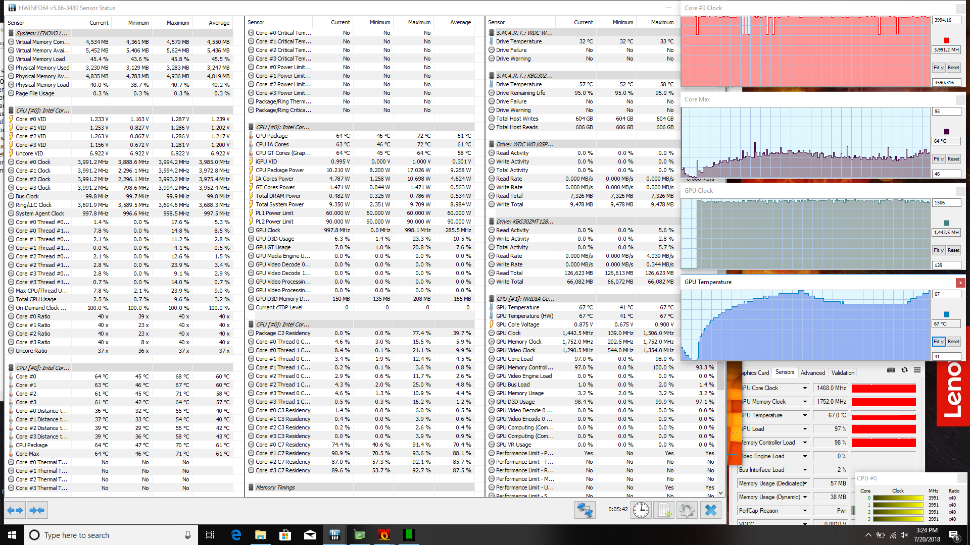Click GPU-Z refresh icon
The image size is (970, 545).
[x=904, y=370]
